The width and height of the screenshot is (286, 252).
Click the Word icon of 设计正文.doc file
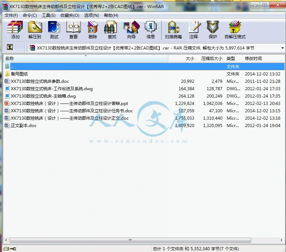click(7, 118)
